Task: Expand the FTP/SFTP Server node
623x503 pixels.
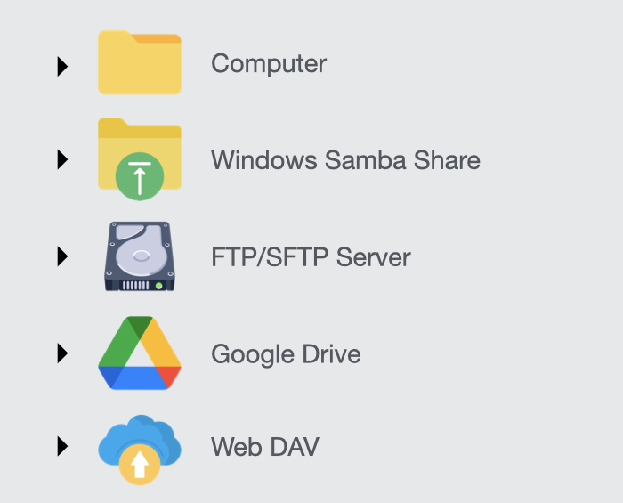Action: (62, 256)
